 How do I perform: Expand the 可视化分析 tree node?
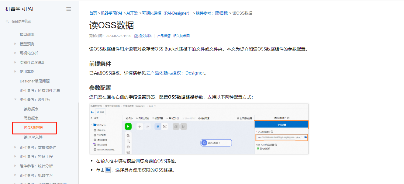(x=15, y=53)
